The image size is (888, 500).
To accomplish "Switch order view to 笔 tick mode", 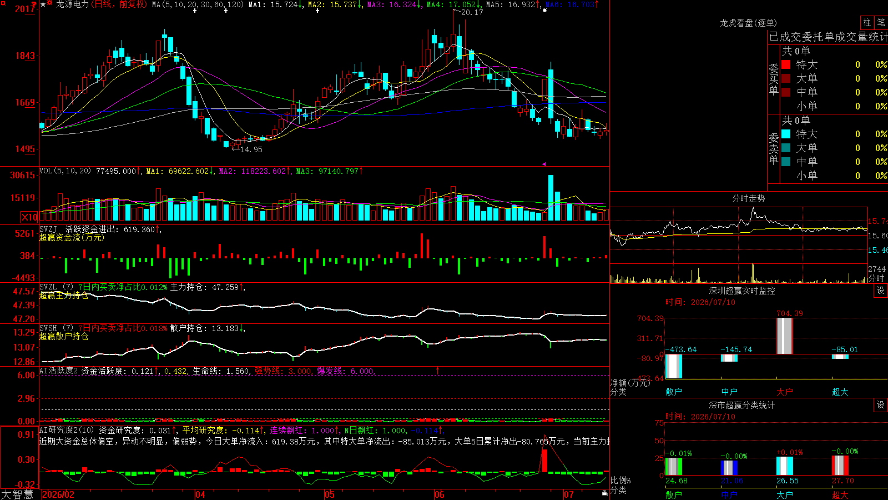I will click(881, 23).
